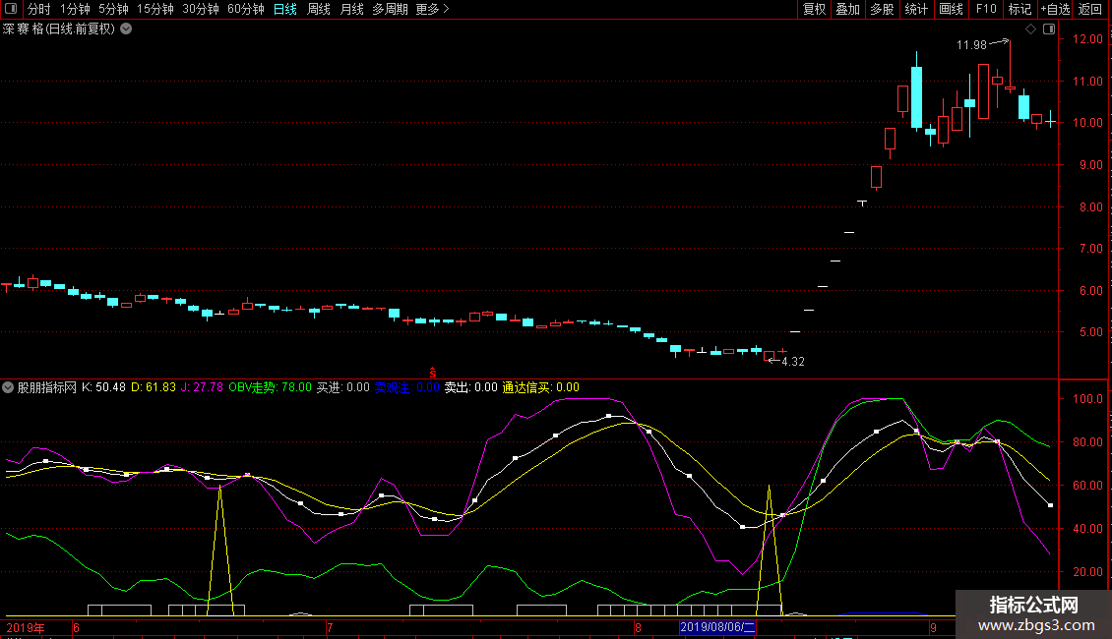
Task: Switch to 5分钟 period
Action: point(113,9)
